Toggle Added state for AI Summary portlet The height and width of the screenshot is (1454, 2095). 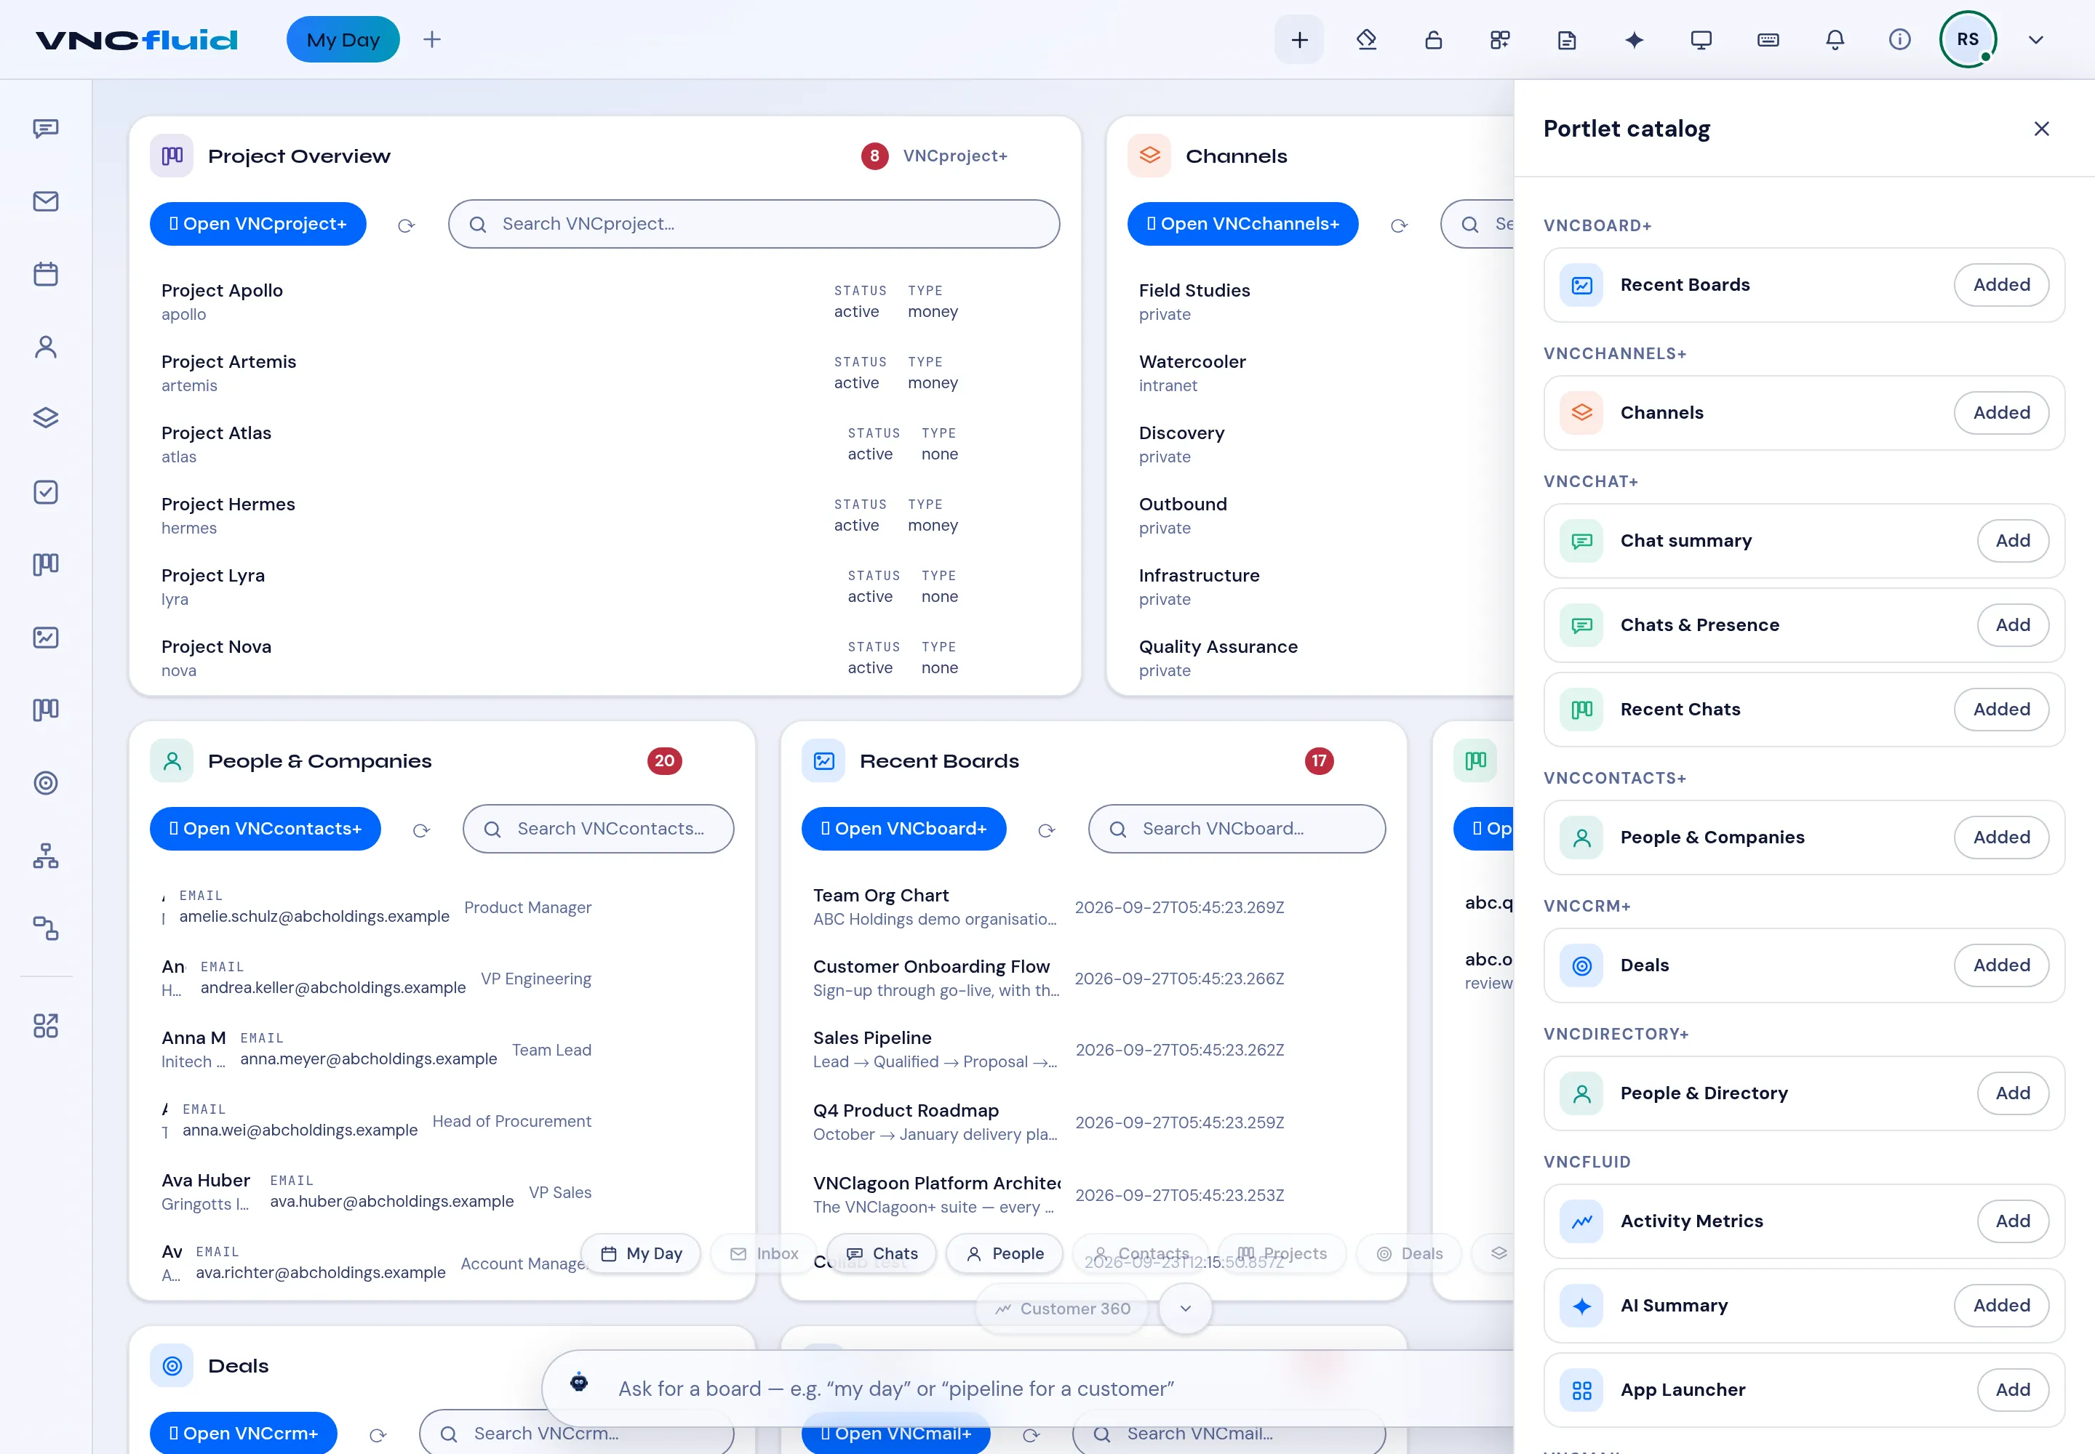tap(2001, 1306)
